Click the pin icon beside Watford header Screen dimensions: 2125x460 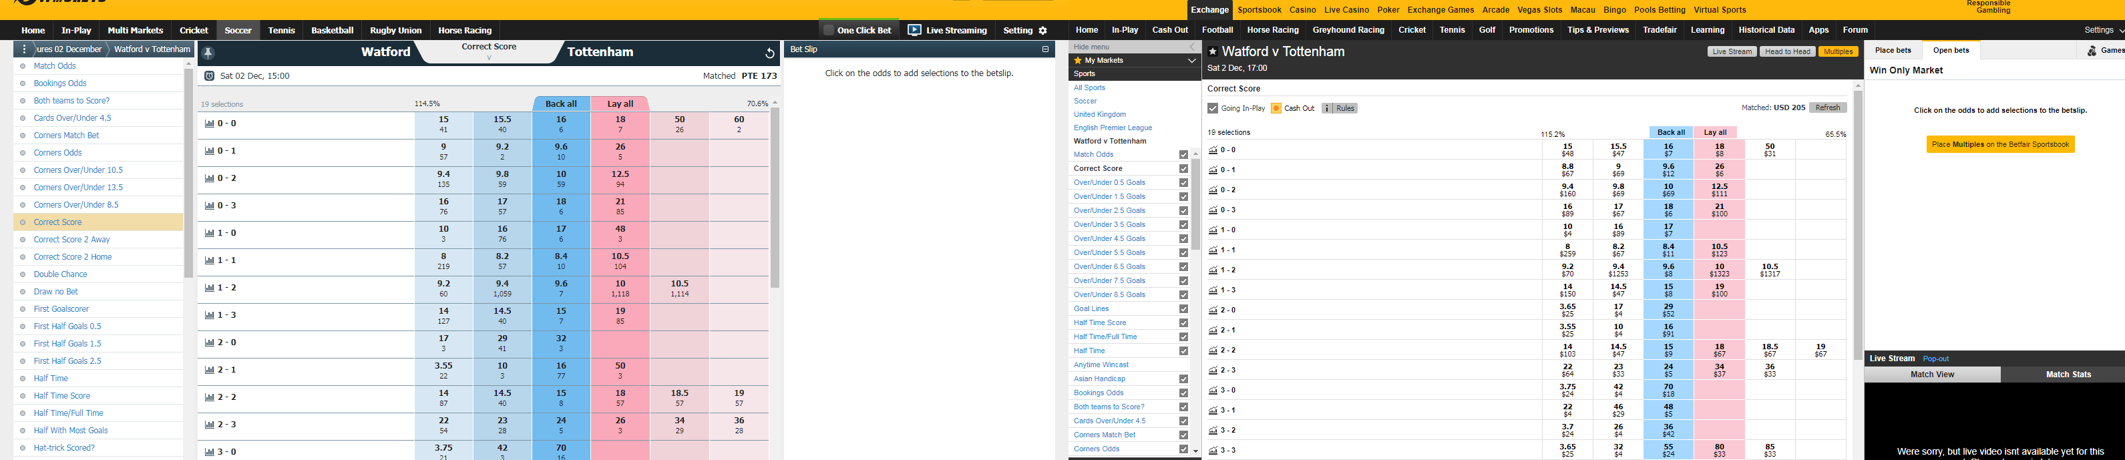click(209, 53)
